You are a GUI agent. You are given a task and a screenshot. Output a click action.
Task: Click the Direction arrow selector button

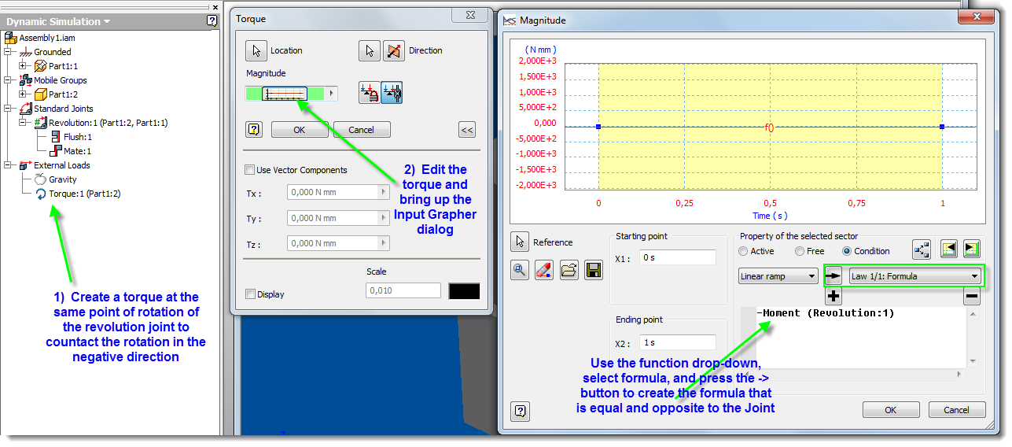tap(370, 51)
